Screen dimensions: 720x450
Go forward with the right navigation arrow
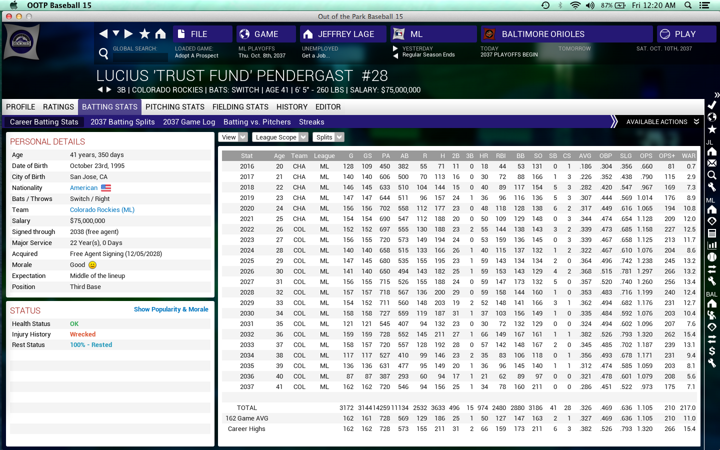128,33
